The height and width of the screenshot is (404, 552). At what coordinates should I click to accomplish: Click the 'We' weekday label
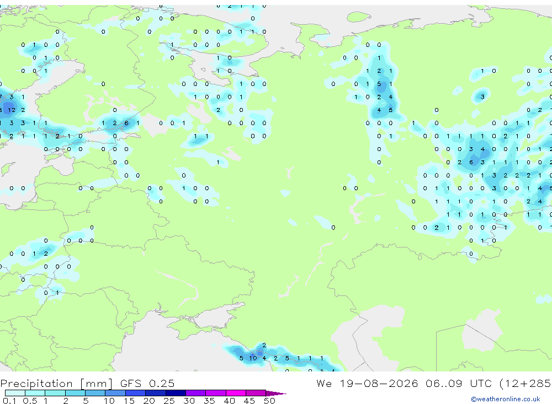324,383
